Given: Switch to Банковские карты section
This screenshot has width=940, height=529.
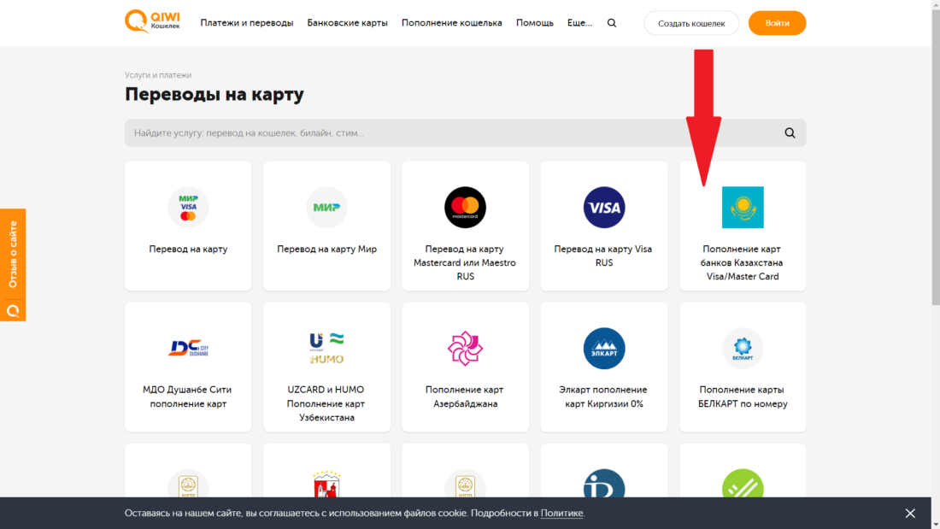Looking at the screenshot, I should click(x=347, y=23).
